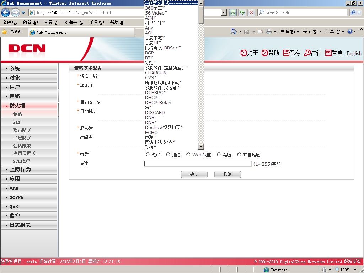Expand the 对象 sidebar menu

pos(29,78)
